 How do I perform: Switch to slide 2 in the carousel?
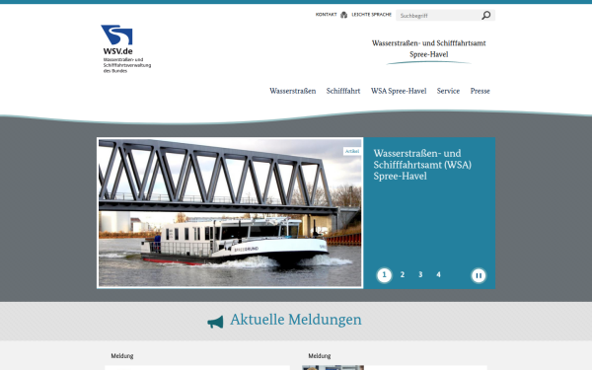click(403, 275)
